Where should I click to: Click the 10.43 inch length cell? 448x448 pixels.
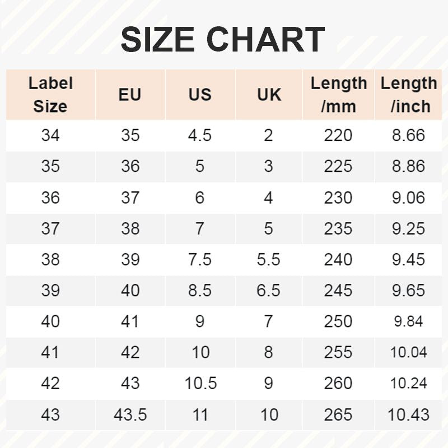point(409,415)
